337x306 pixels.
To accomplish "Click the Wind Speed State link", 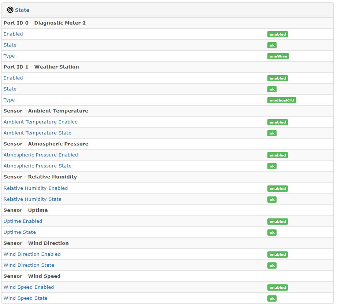I will [x=26, y=298].
